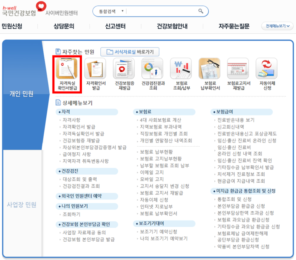This screenshot has width=296, height=260.
Task: Click 건강보험증 재발급 text link
Action: [81, 141]
